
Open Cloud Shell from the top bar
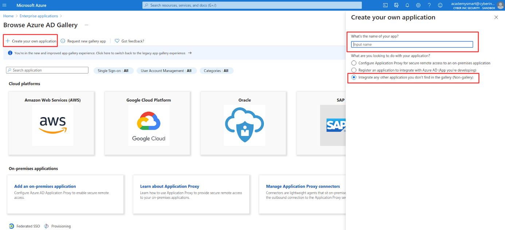(x=385, y=5)
